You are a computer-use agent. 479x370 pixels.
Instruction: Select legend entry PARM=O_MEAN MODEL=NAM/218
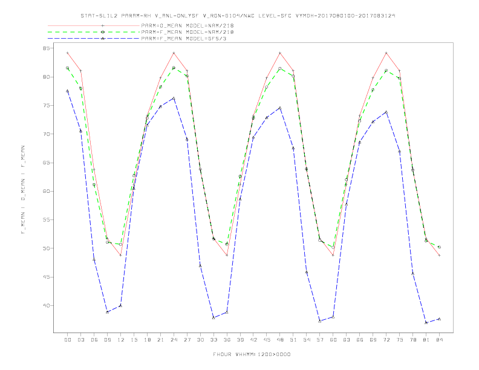pyautogui.click(x=187, y=25)
